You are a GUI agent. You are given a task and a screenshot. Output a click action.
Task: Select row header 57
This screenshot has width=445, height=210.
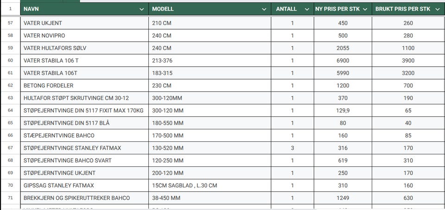tap(11, 23)
